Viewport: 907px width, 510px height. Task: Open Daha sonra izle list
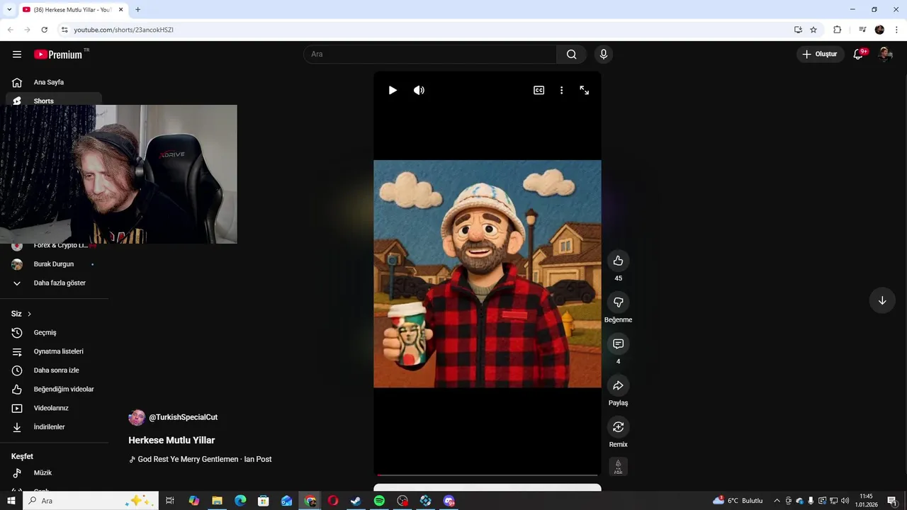(x=54, y=370)
